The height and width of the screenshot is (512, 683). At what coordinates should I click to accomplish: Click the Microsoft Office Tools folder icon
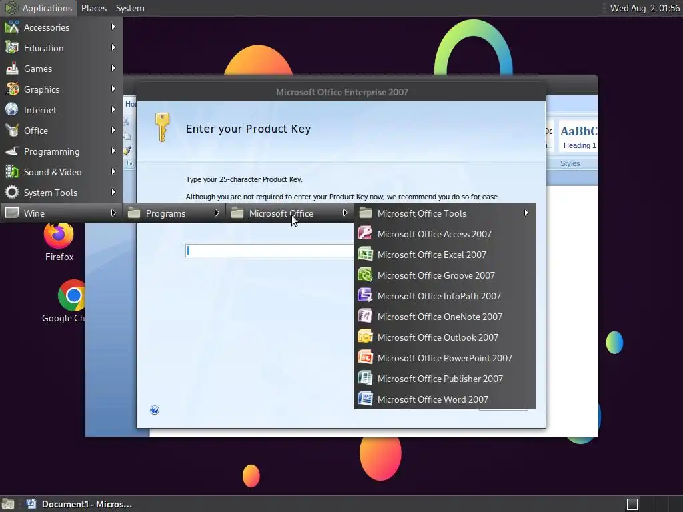click(365, 213)
